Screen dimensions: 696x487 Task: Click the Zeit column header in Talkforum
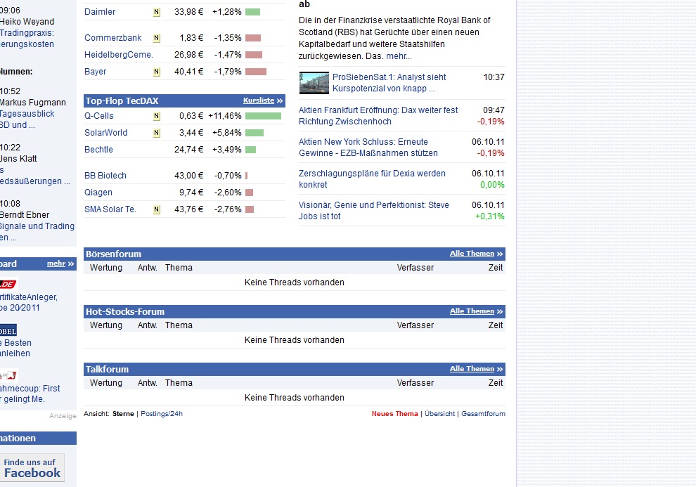[x=496, y=383]
